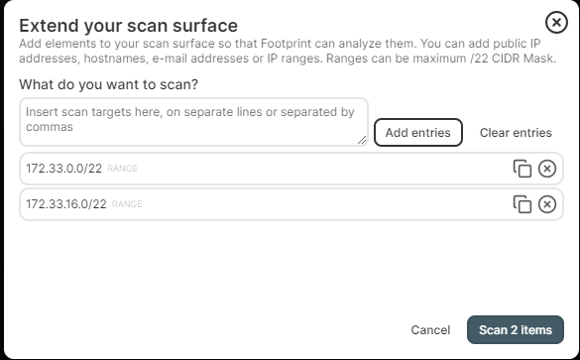Copy the 172.33.16.0/22 range entry
The height and width of the screenshot is (360, 580).
pos(522,204)
